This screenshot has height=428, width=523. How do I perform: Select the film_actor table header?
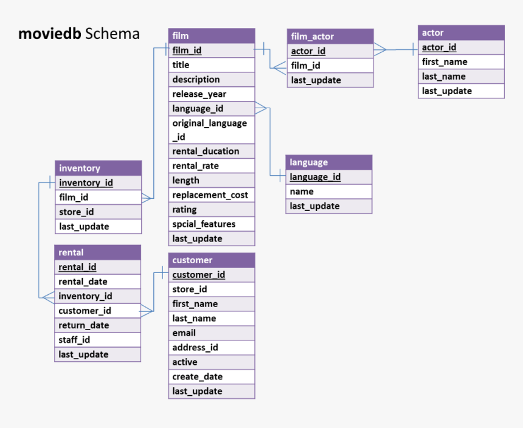point(330,36)
